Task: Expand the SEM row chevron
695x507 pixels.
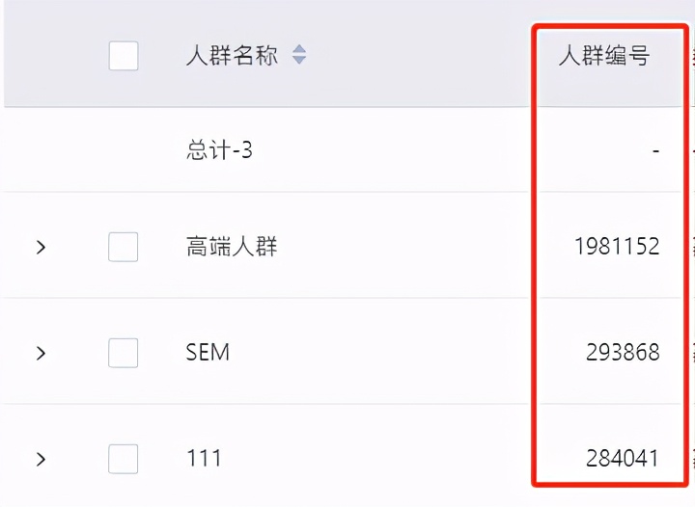Action: click(x=41, y=353)
